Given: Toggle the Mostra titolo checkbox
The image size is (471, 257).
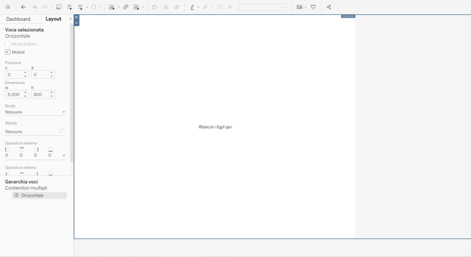Looking at the screenshot, I should [7, 44].
